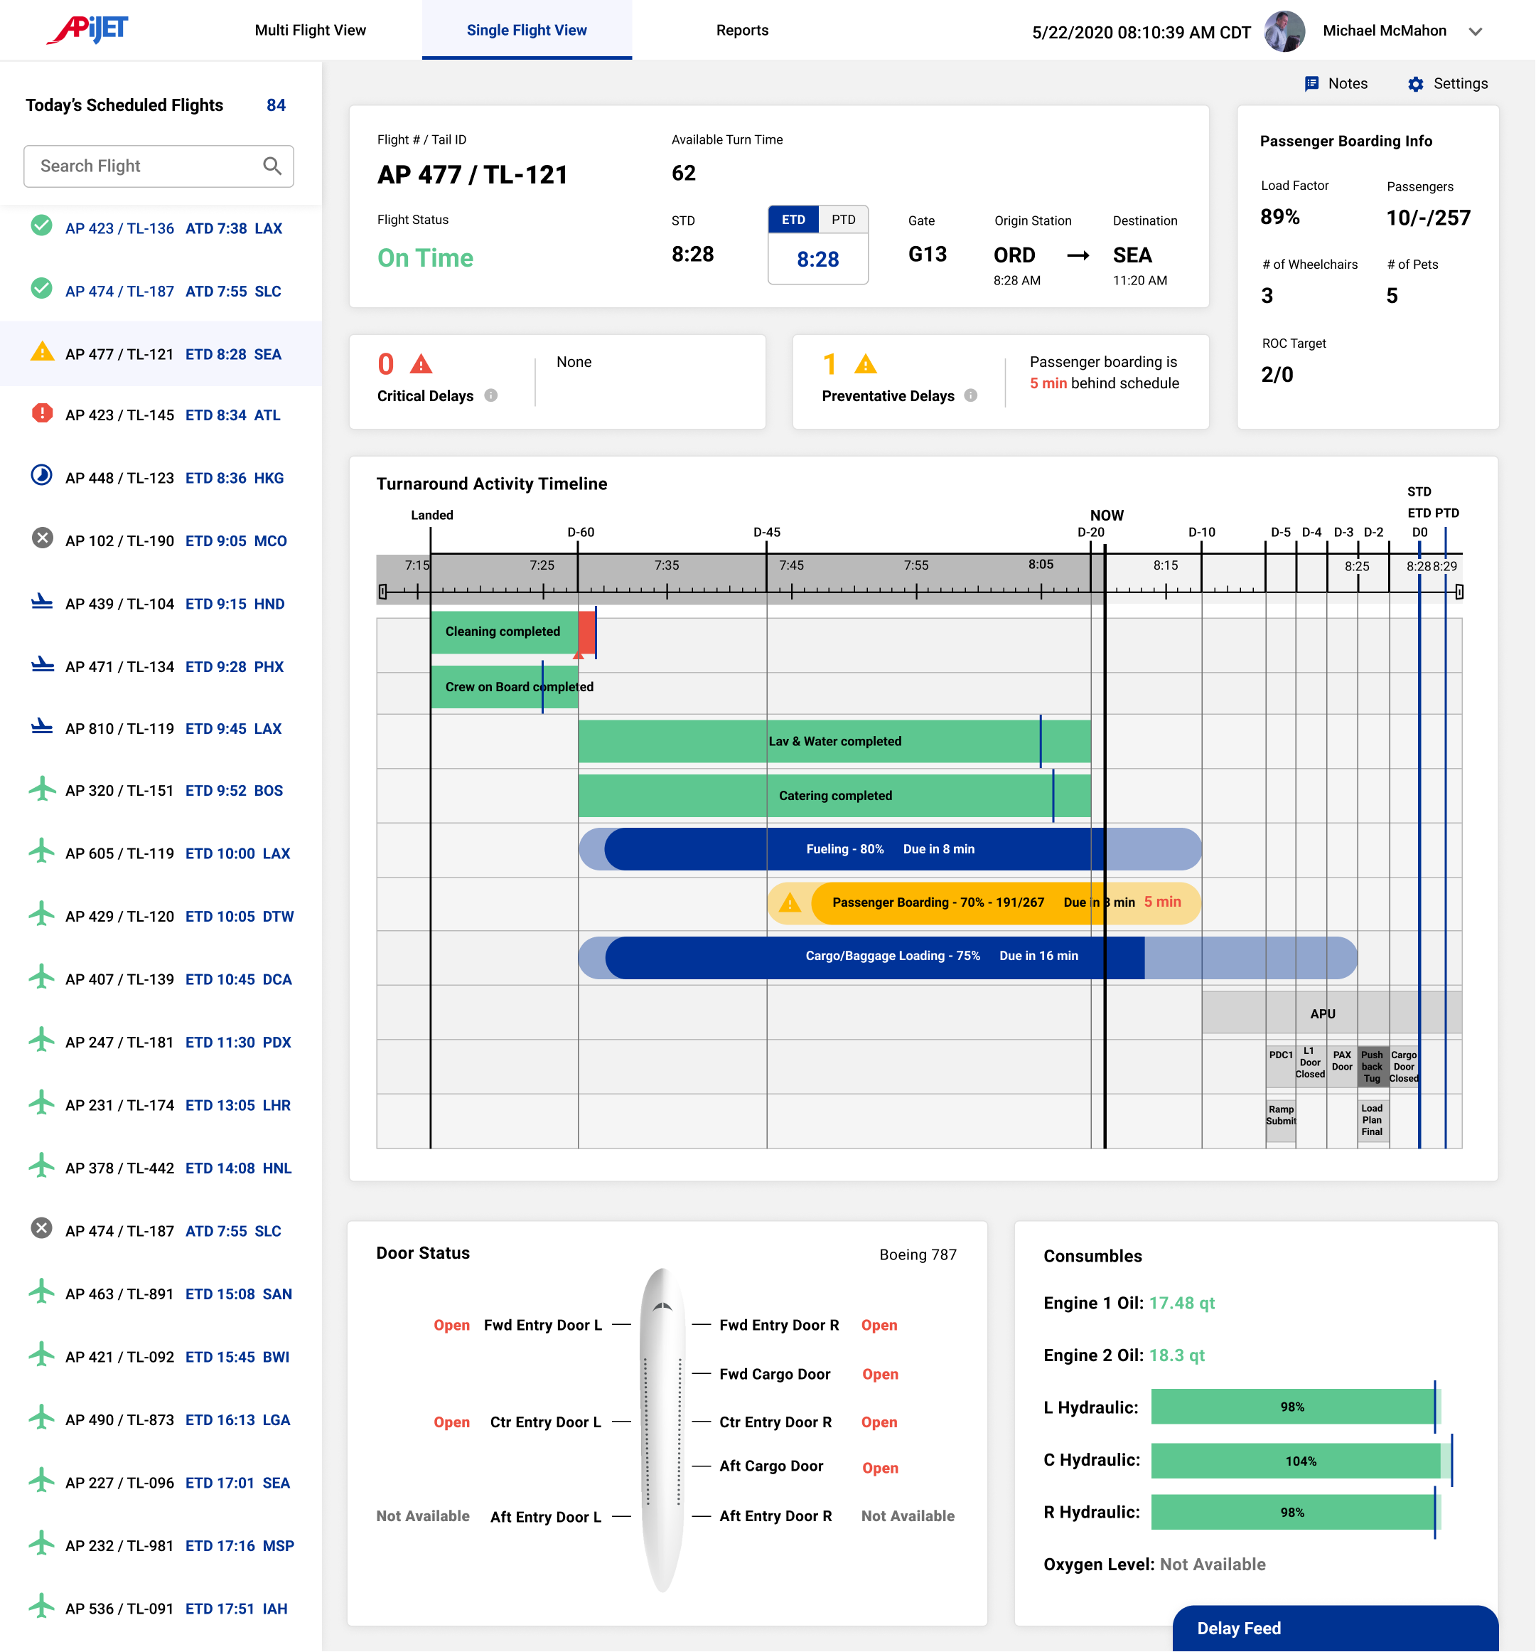Click the Preventative Delays info icon
This screenshot has height=1652, width=1536.
pyautogui.click(x=970, y=395)
